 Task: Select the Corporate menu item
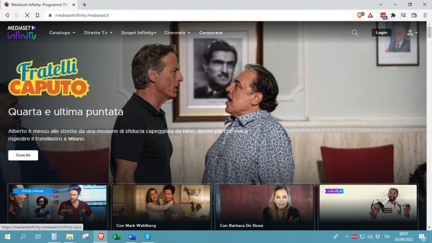pos(211,32)
